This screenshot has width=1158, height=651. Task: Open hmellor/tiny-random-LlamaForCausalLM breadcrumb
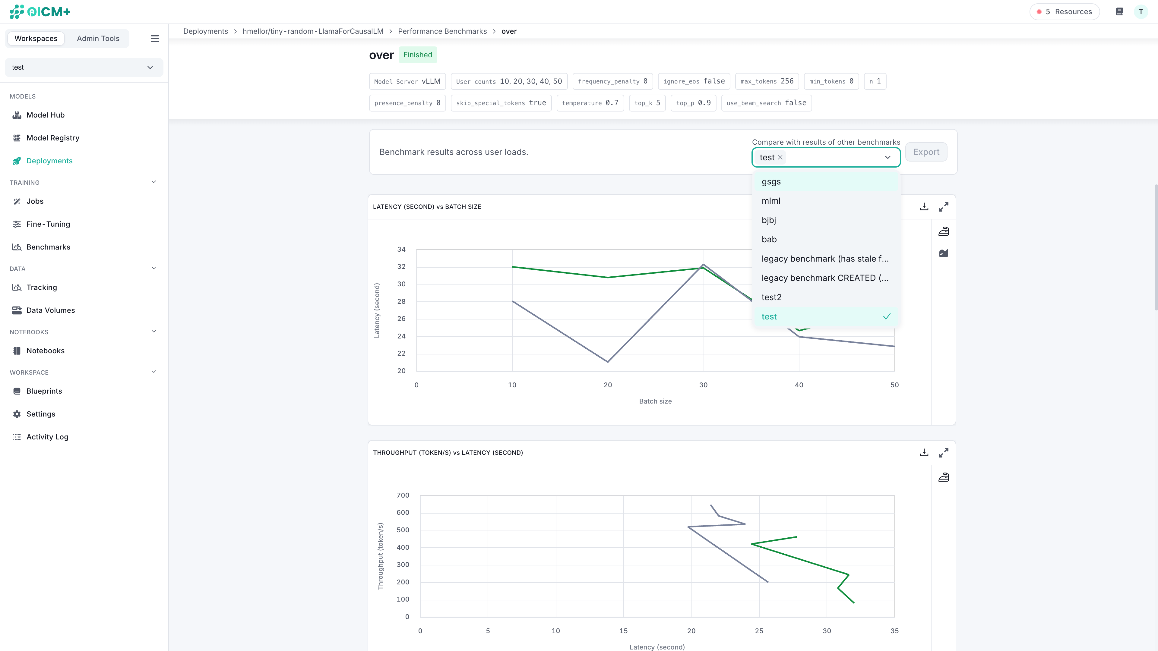(313, 31)
